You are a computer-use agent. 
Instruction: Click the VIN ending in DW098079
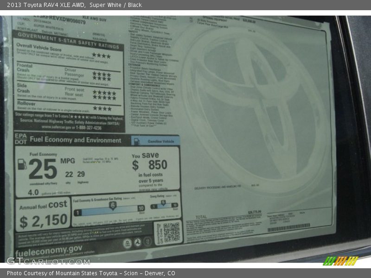tap(59, 19)
